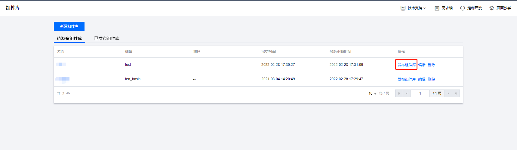Image resolution: width=517 pixels, height=150 pixels.
Task: Click 编辑 for tea_basis row
Action: pyautogui.click(x=422, y=79)
